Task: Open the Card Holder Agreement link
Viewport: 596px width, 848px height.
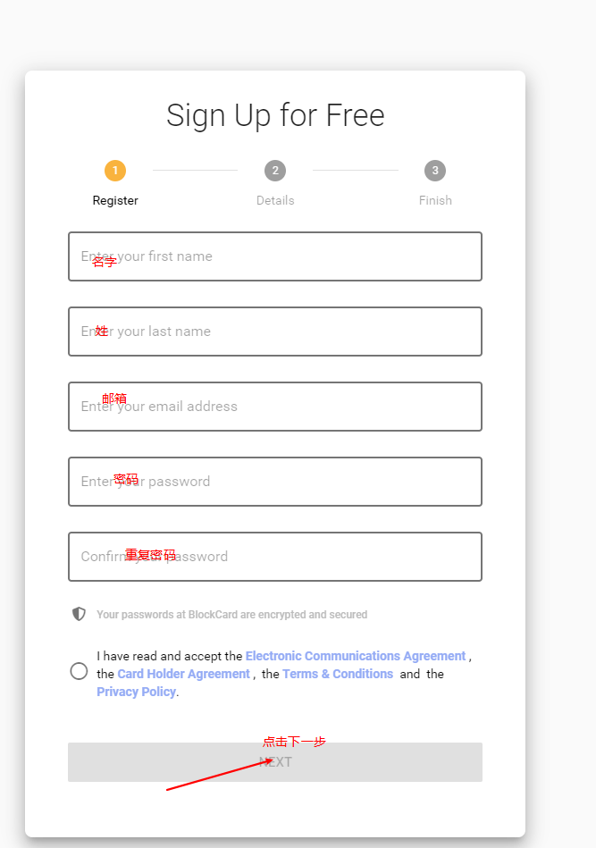Action: 183,674
